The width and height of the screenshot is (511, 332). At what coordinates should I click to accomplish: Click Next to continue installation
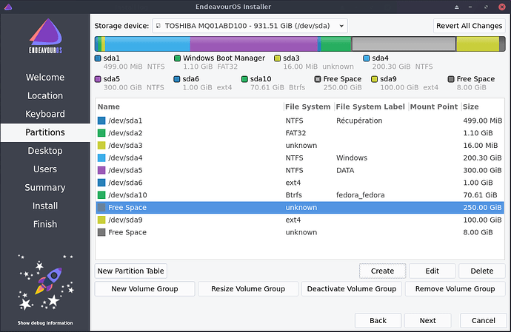pyautogui.click(x=427, y=320)
